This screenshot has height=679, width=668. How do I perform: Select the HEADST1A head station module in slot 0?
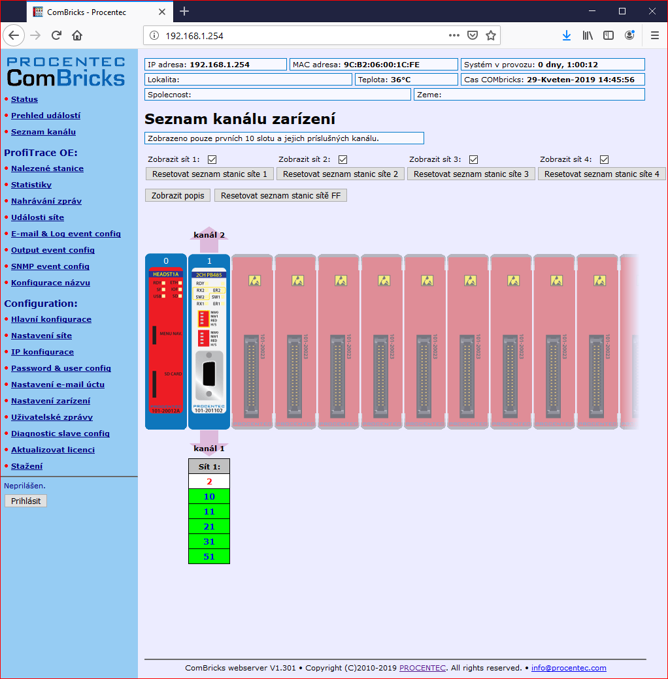166,341
